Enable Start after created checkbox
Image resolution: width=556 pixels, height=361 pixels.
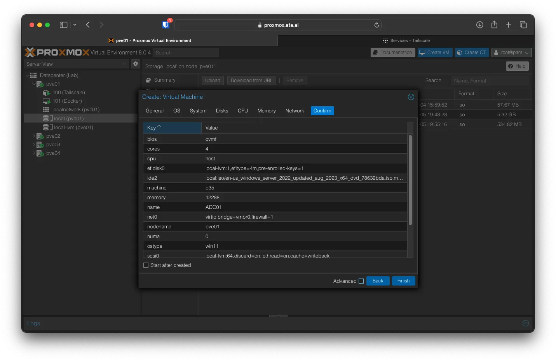click(x=146, y=265)
